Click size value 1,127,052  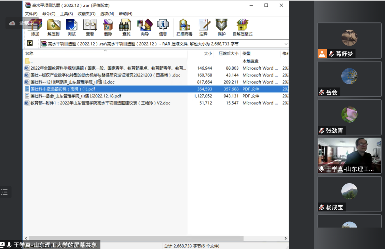[x=203, y=96]
